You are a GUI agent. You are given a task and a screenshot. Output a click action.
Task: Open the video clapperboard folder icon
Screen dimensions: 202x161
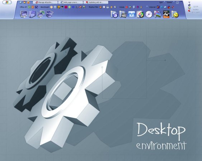(123, 14)
